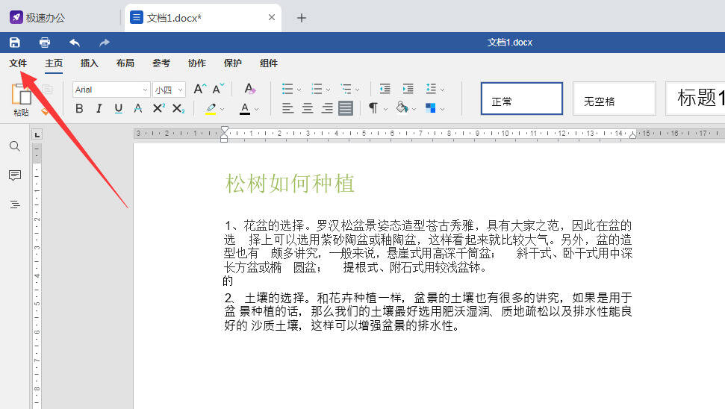Increase the paragraph indent
The image size is (725, 409).
pos(408,89)
